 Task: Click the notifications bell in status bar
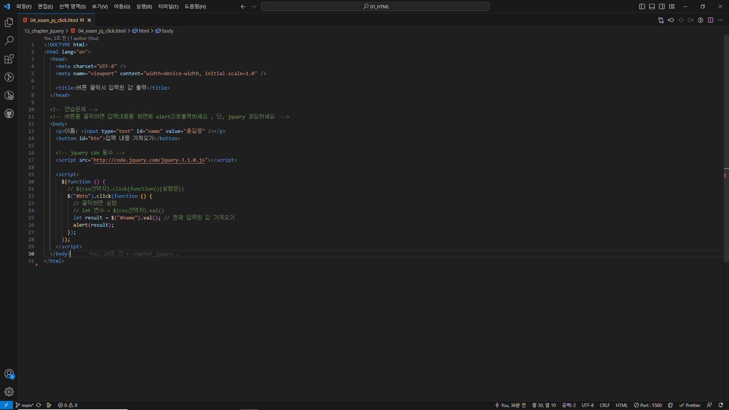721,405
